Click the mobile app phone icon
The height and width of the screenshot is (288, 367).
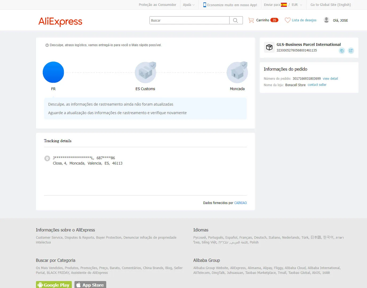[205, 5]
